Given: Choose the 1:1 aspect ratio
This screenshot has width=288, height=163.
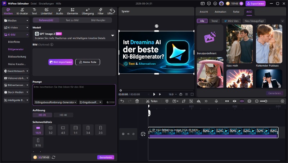Looking at the screenshot, I should pyautogui.click(x=76, y=130).
